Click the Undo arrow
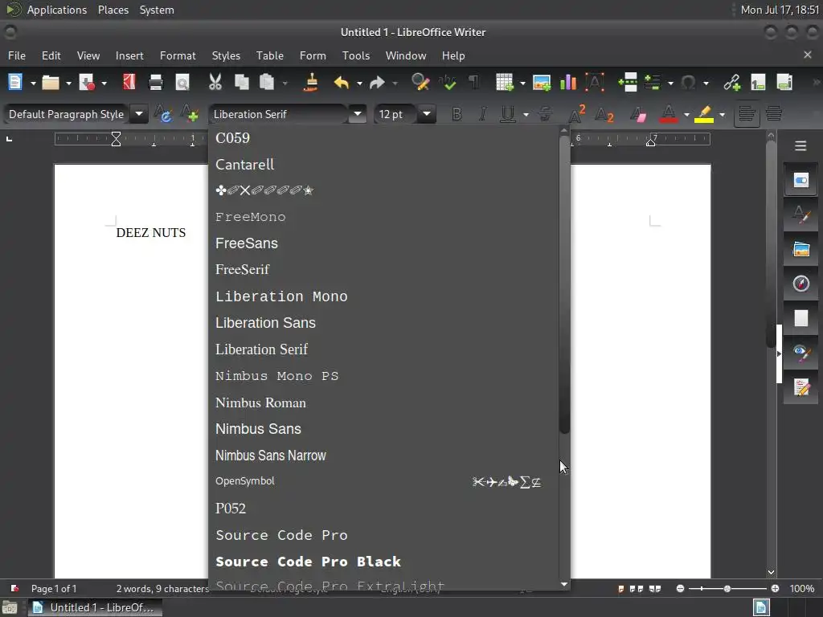 pyautogui.click(x=341, y=83)
